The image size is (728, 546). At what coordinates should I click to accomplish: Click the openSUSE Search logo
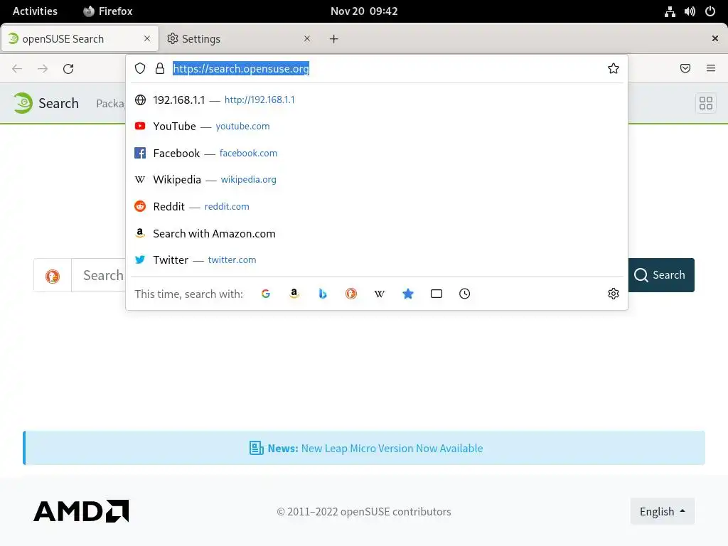coord(46,103)
